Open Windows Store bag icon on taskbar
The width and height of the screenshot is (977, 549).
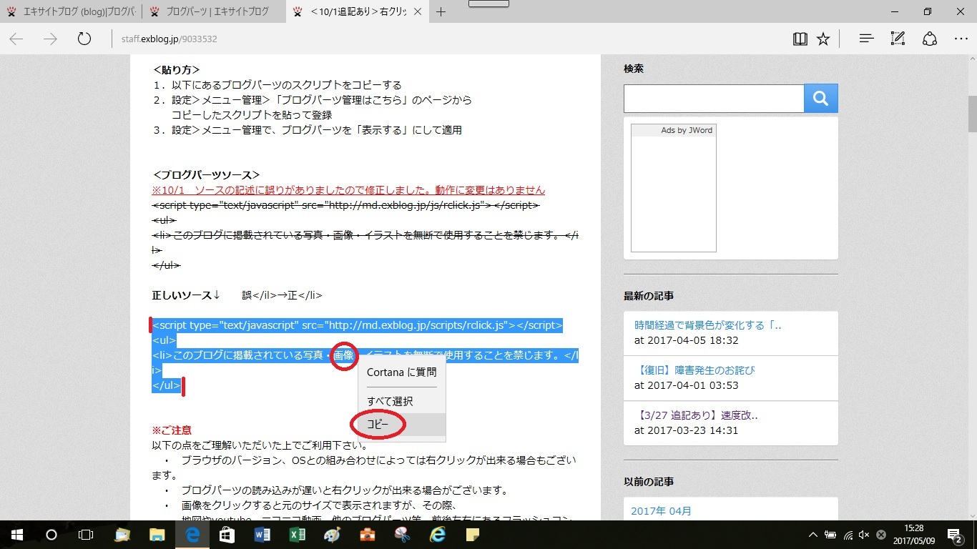coord(227,535)
